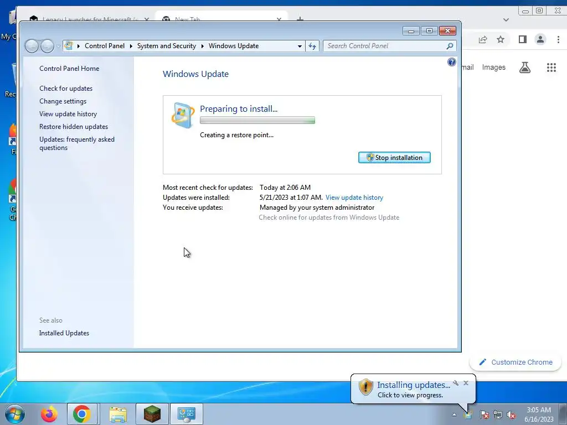Open Check for updates in sidebar
This screenshot has height=425, width=567.
point(66,89)
